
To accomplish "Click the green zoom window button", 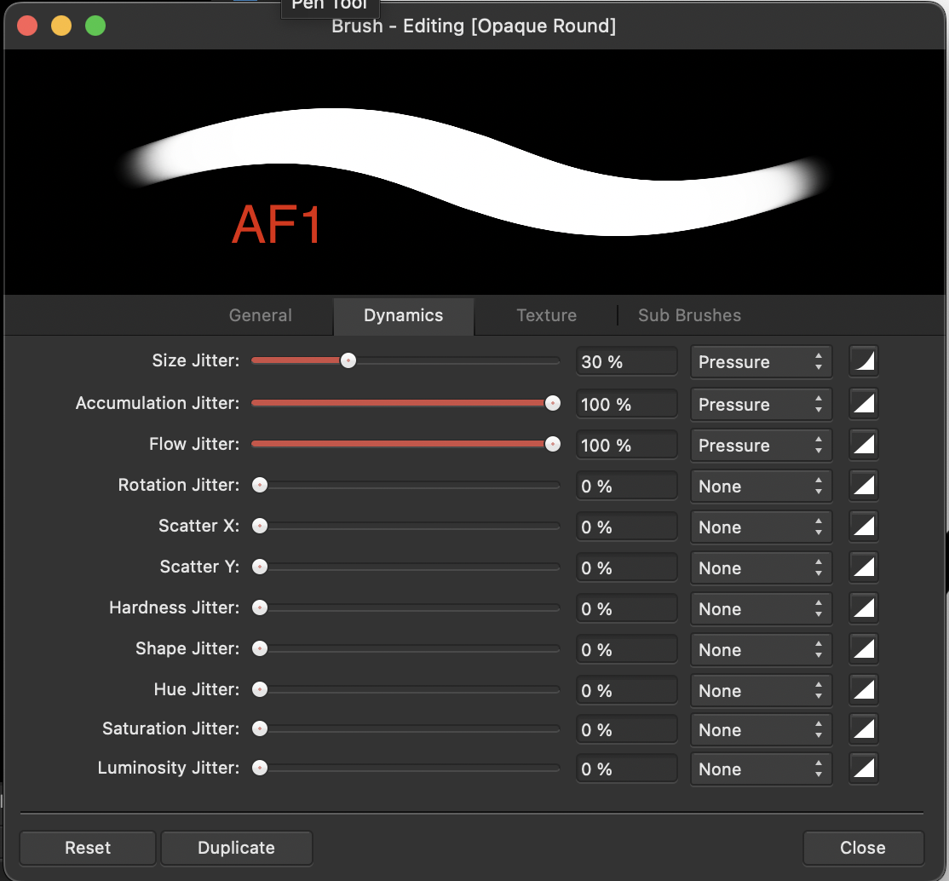I will point(95,26).
